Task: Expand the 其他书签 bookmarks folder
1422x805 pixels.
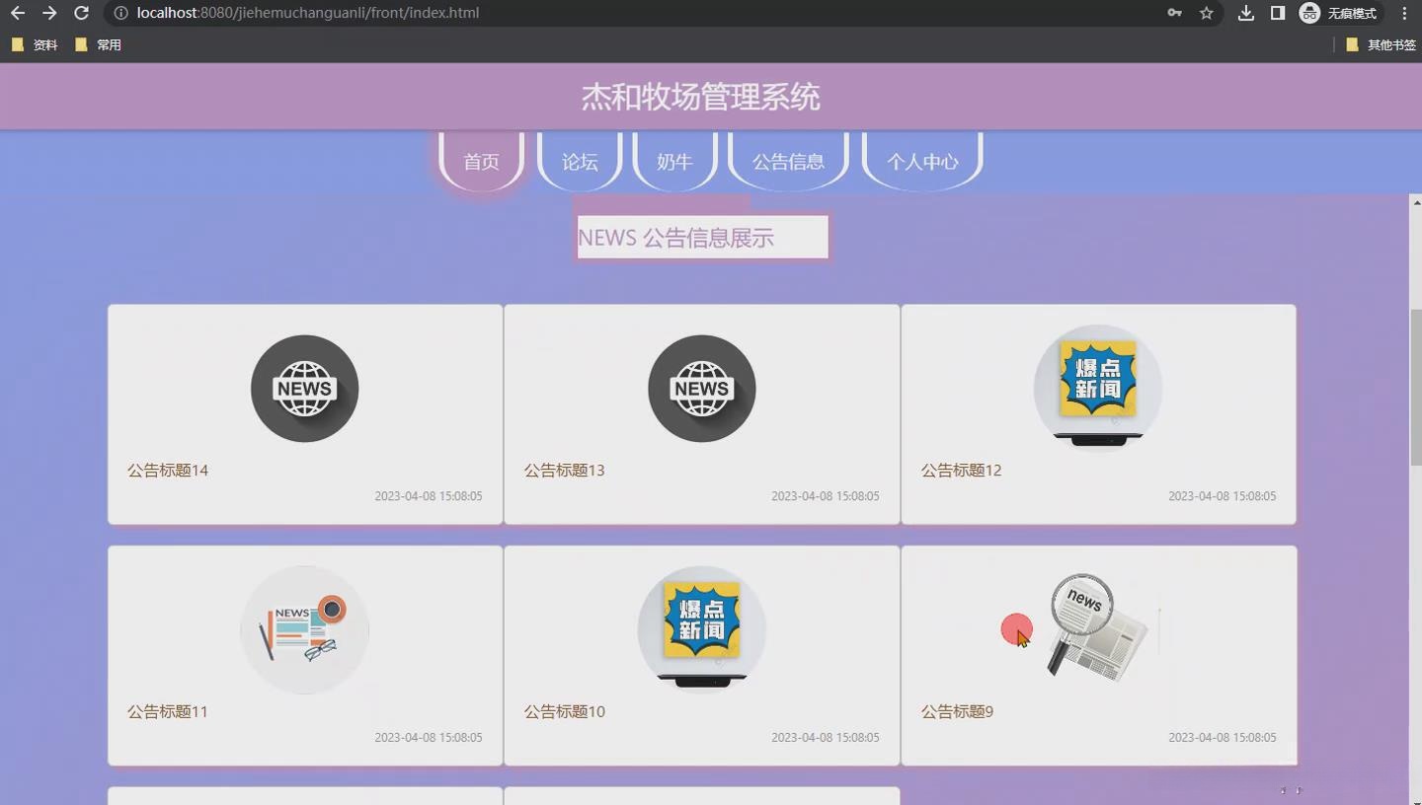Action: [x=1385, y=44]
